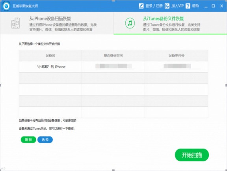This screenshot has width=227, height=171.
Task: Minimize the application window
Action: pos(206,6)
